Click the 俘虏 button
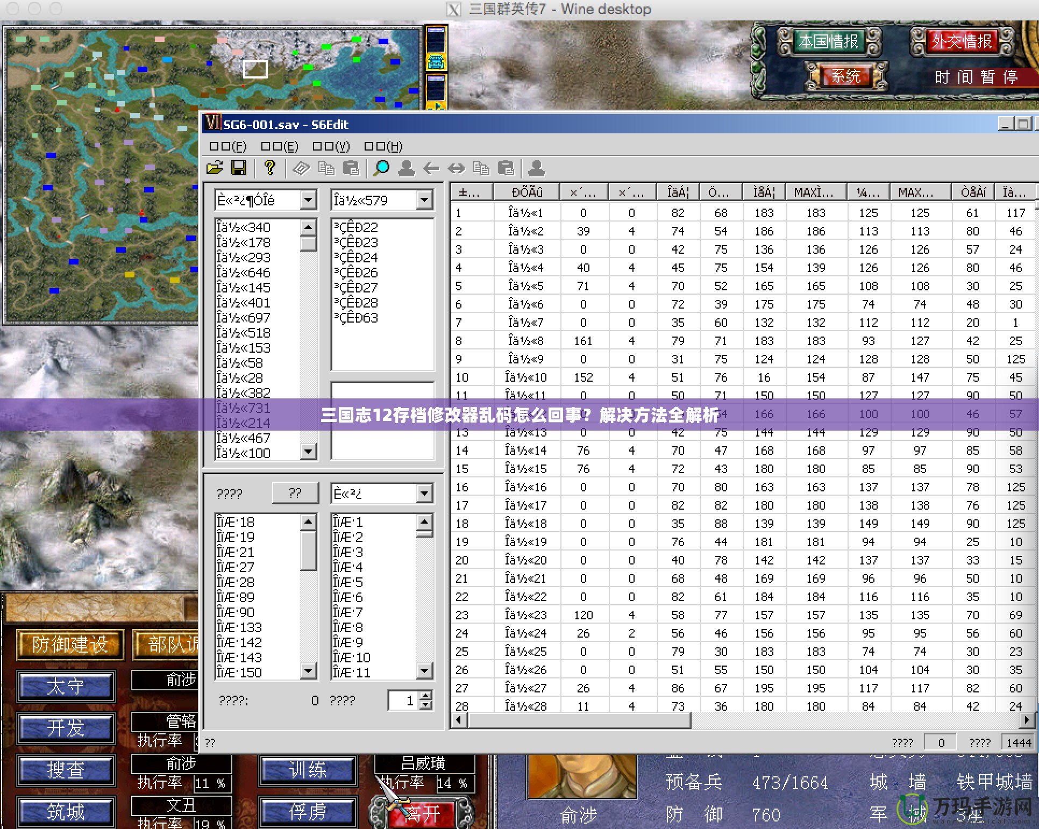Viewport: 1039px width, 829px height. point(308,811)
